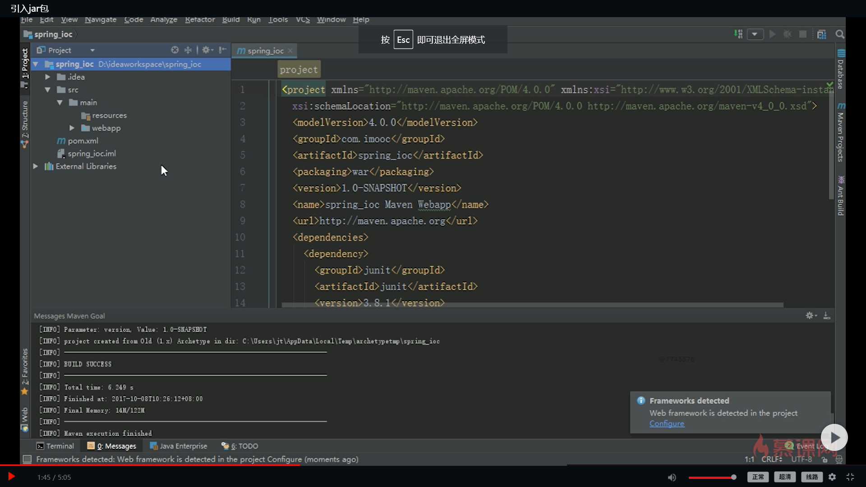Image resolution: width=866 pixels, height=487 pixels.
Task: Open the Event Log
Action: [806, 446]
